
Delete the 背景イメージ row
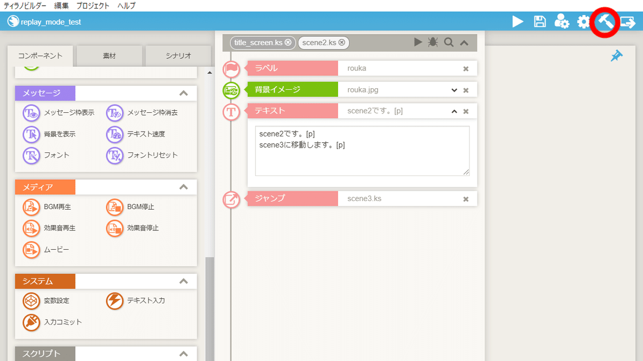tap(466, 90)
